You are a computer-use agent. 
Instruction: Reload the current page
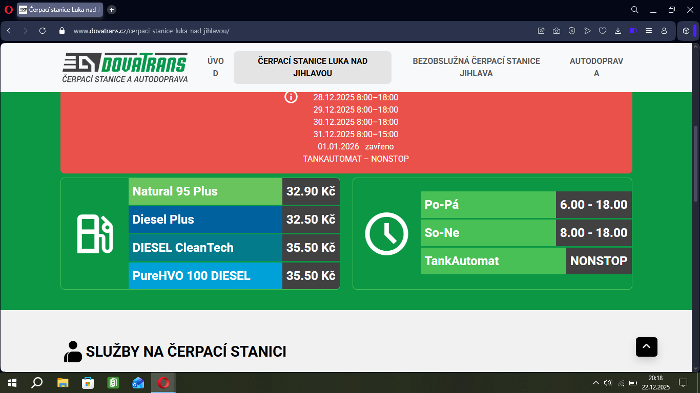pyautogui.click(x=43, y=31)
